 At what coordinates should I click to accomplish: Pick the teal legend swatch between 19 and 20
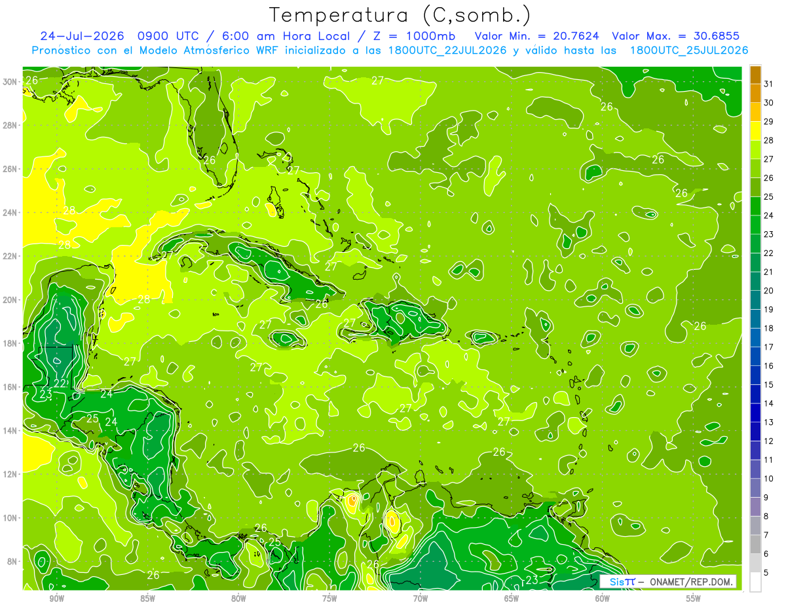pyautogui.click(x=755, y=300)
